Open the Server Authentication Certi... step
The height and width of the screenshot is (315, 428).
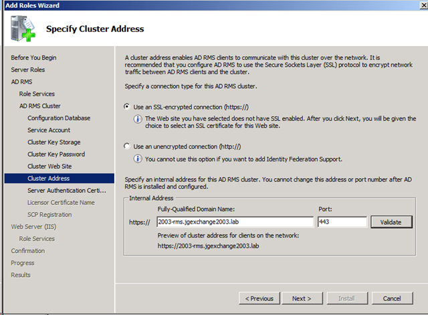pos(67,190)
